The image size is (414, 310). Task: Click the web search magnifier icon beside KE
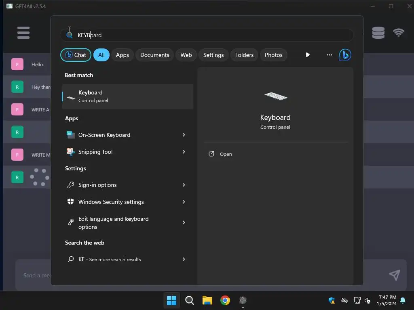(x=70, y=259)
